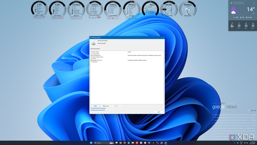Show hidden system tray icons
Image resolution: width=257 pixels, height=145 pixels.
click(235, 143)
